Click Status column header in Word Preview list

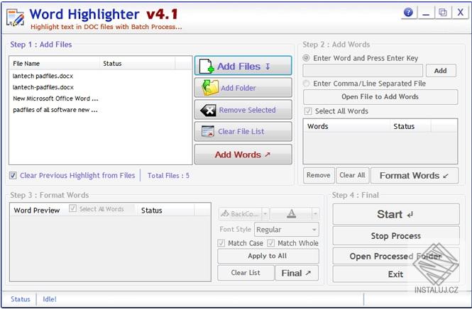click(x=165, y=210)
